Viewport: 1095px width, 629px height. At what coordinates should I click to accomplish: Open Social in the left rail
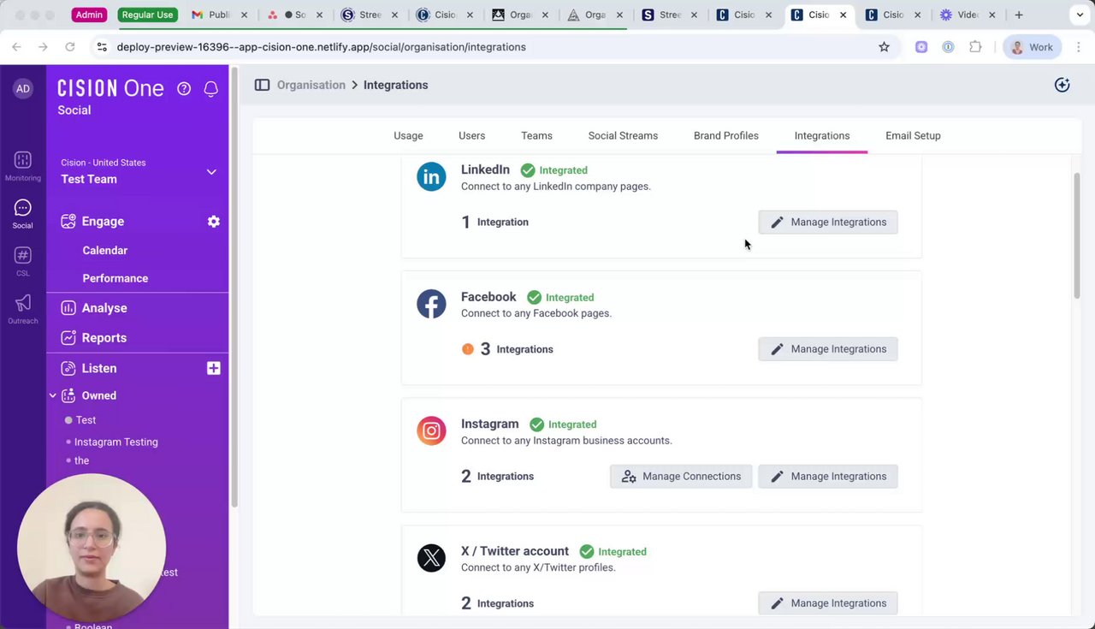click(23, 214)
